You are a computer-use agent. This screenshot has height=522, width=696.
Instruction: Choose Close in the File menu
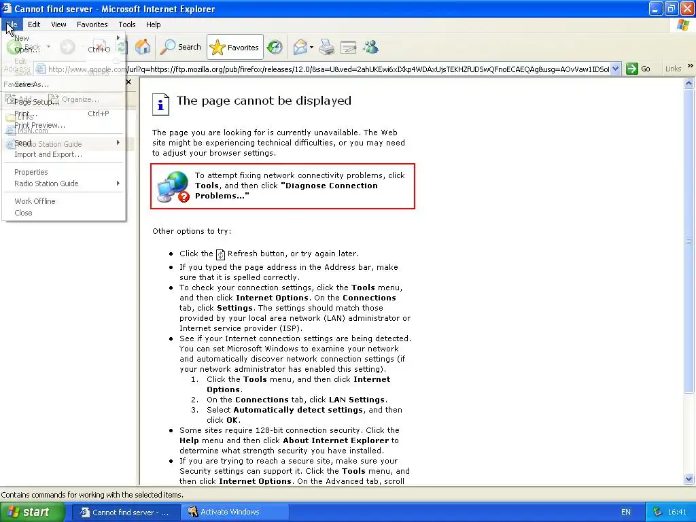[63, 213]
